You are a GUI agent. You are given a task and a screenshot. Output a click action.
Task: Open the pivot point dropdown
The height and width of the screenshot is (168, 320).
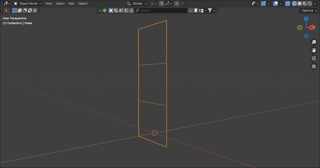[x=153, y=3]
